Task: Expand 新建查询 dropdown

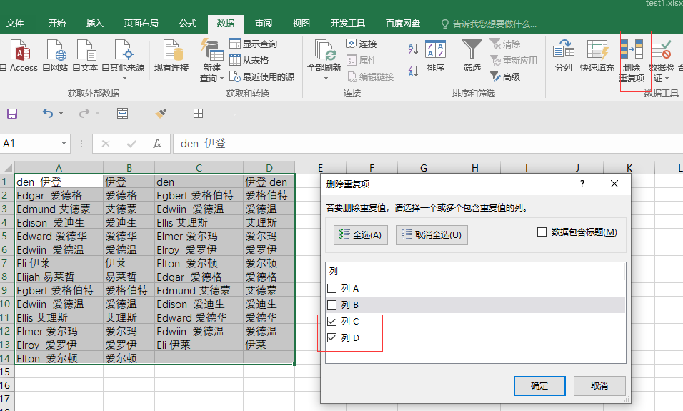Action: [x=221, y=79]
